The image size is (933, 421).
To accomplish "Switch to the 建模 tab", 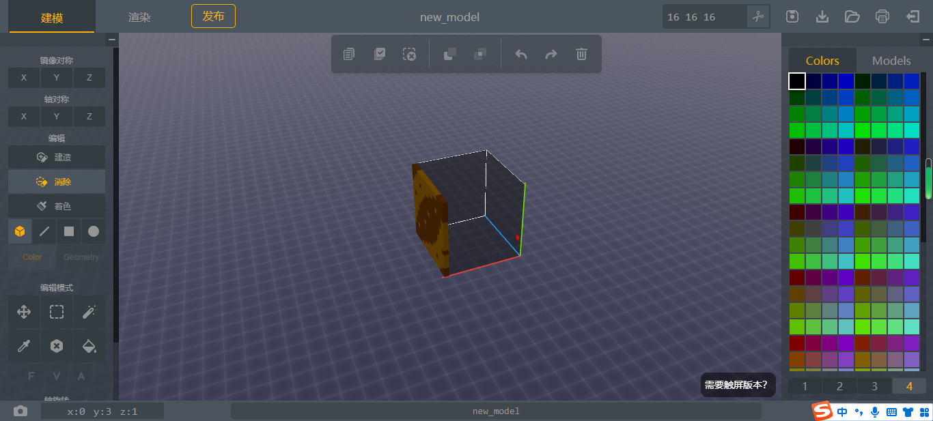I will [x=52, y=17].
